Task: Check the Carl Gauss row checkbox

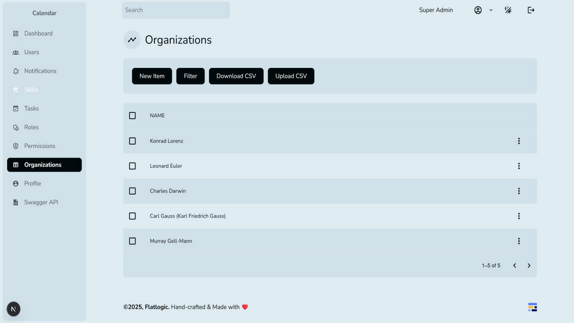Action: pos(132,216)
